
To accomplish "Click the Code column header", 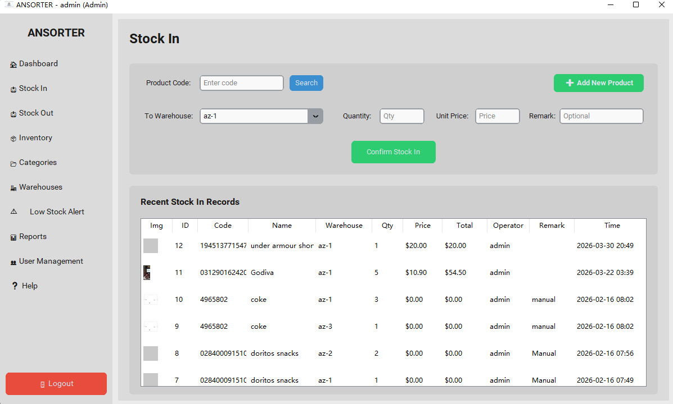I will click(223, 226).
